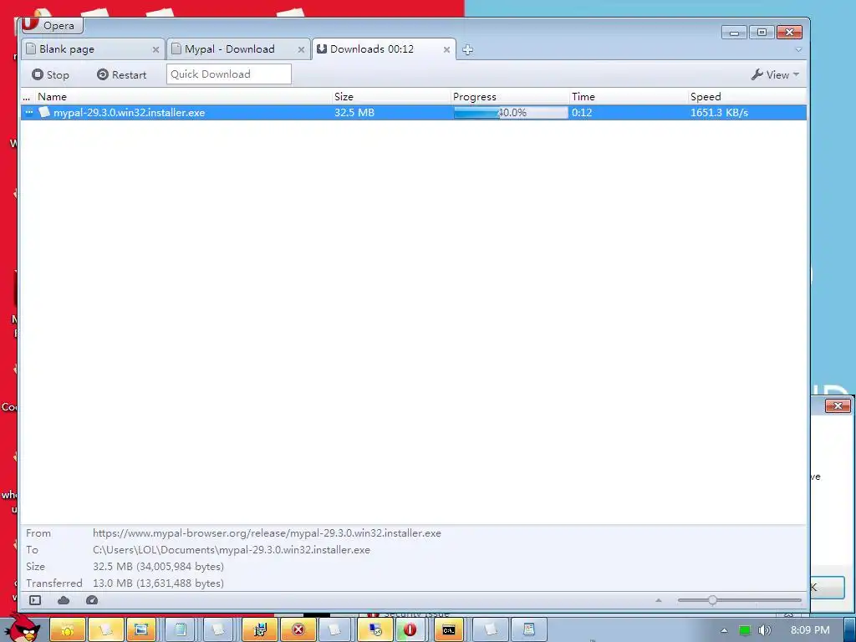Open the notepad taskbar icon
The image size is (856, 642).
[x=181, y=630]
